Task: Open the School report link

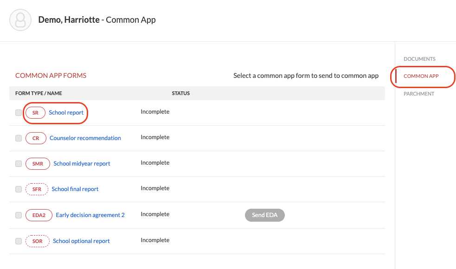Action: pos(66,113)
